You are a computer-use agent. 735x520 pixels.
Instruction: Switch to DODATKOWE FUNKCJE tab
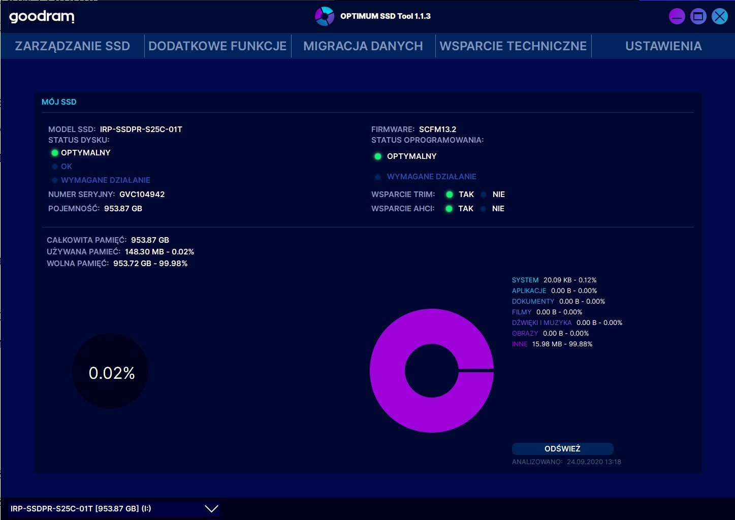217,46
